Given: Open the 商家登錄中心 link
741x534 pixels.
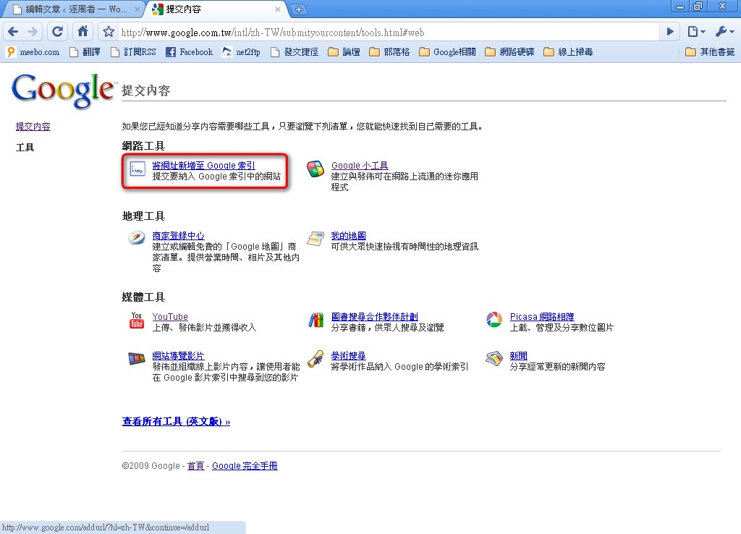Looking at the screenshot, I should click(178, 235).
